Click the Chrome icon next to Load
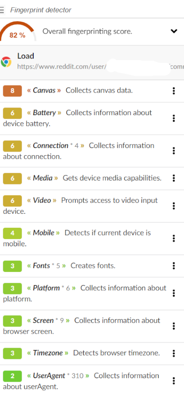The image size is (184, 393). coord(6,62)
